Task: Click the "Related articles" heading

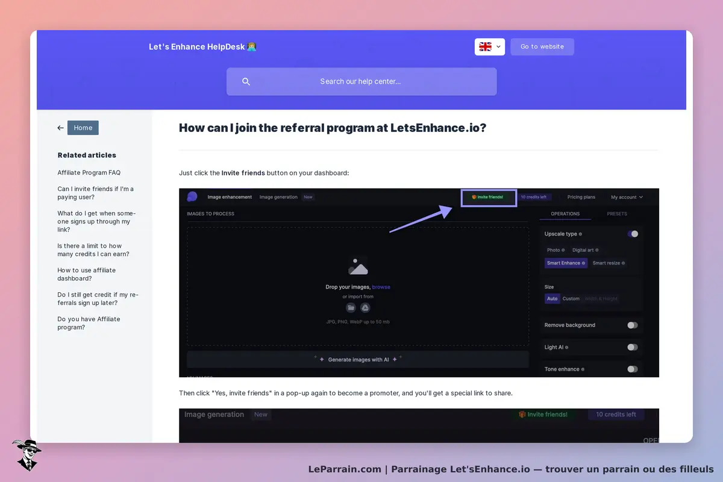Action: pyautogui.click(x=87, y=155)
